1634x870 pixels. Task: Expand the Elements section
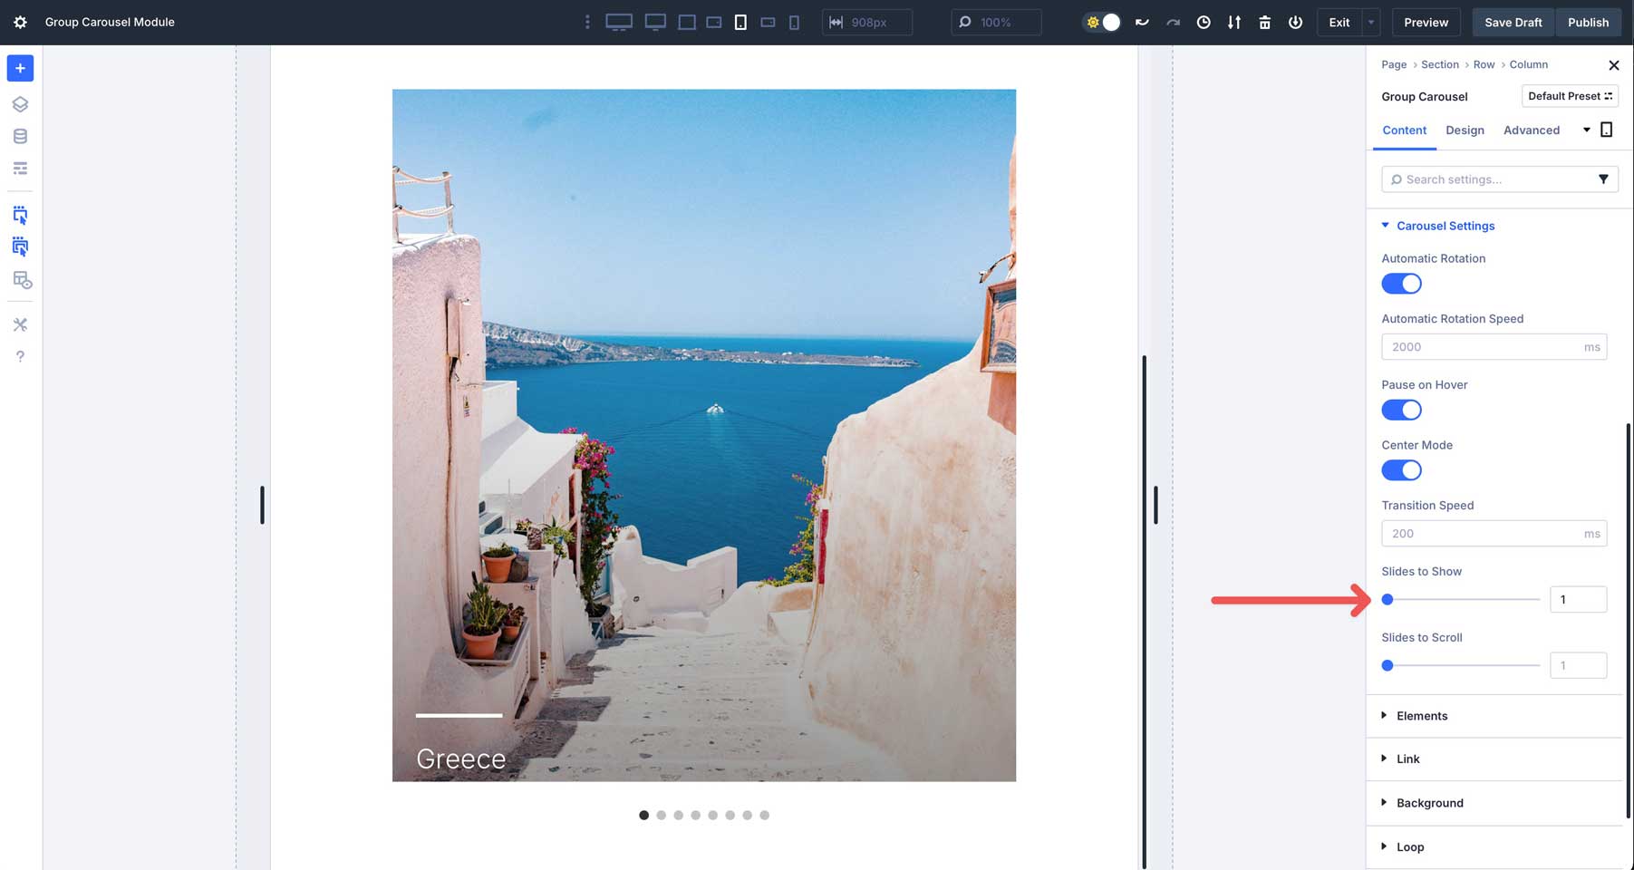tap(1420, 716)
